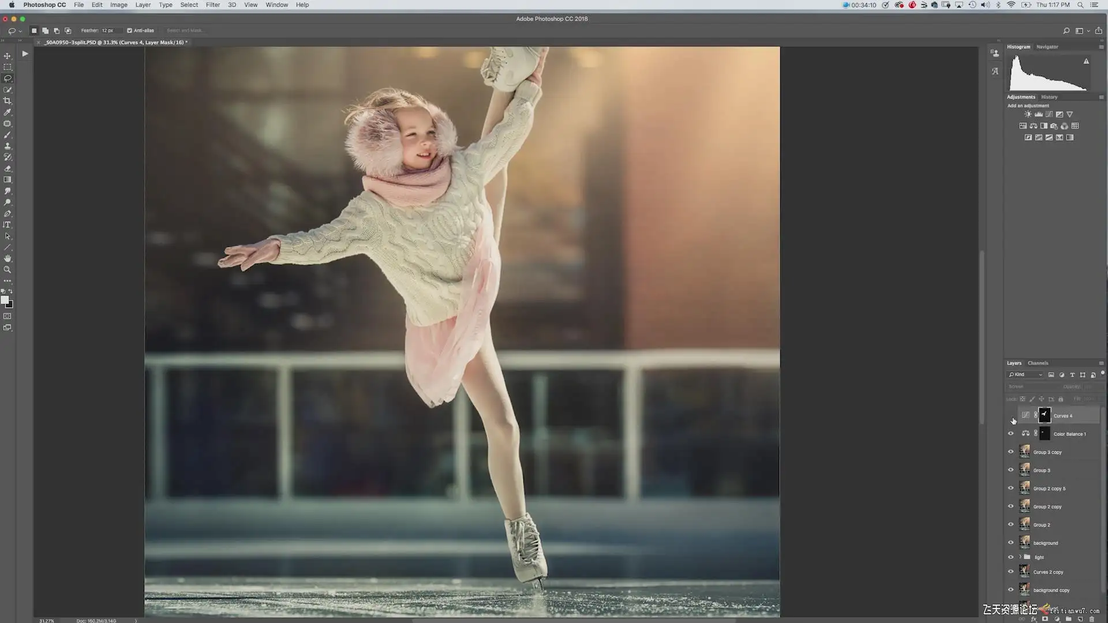Viewport: 1108px width, 623px height.
Task: Expand the light layer group
Action: pyautogui.click(x=1020, y=557)
